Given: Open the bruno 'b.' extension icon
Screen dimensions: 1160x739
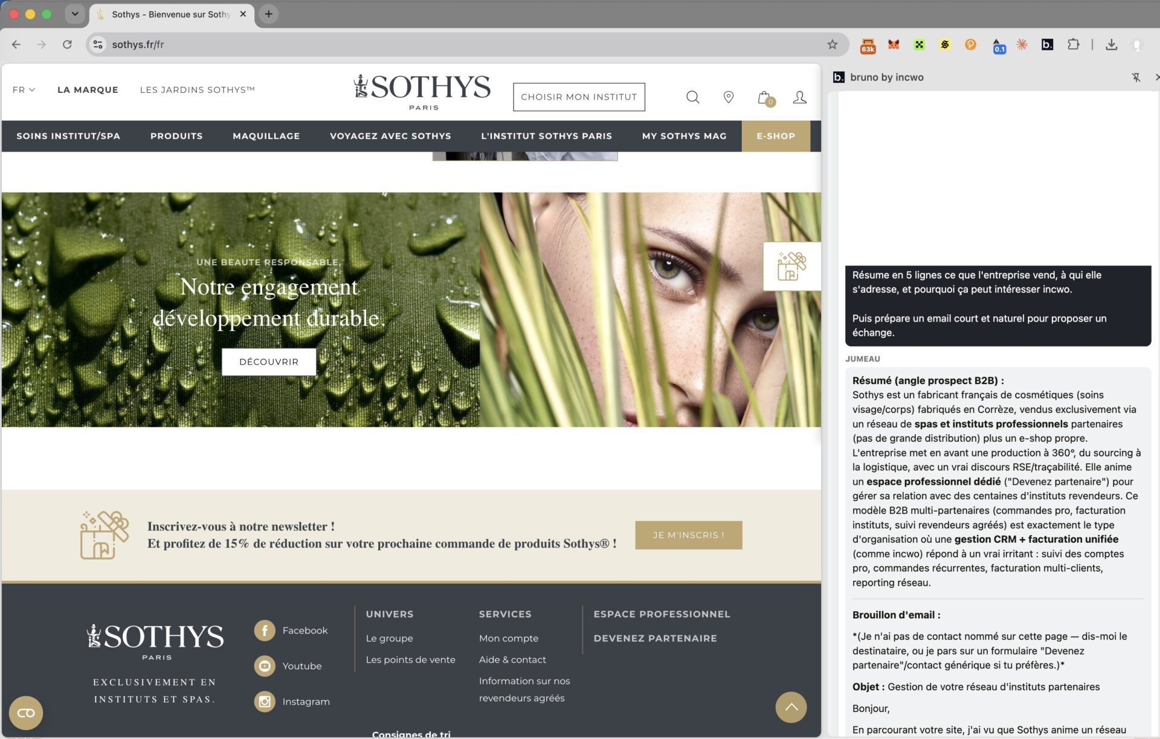Looking at the screenshot, I should tap(1047, 45).
